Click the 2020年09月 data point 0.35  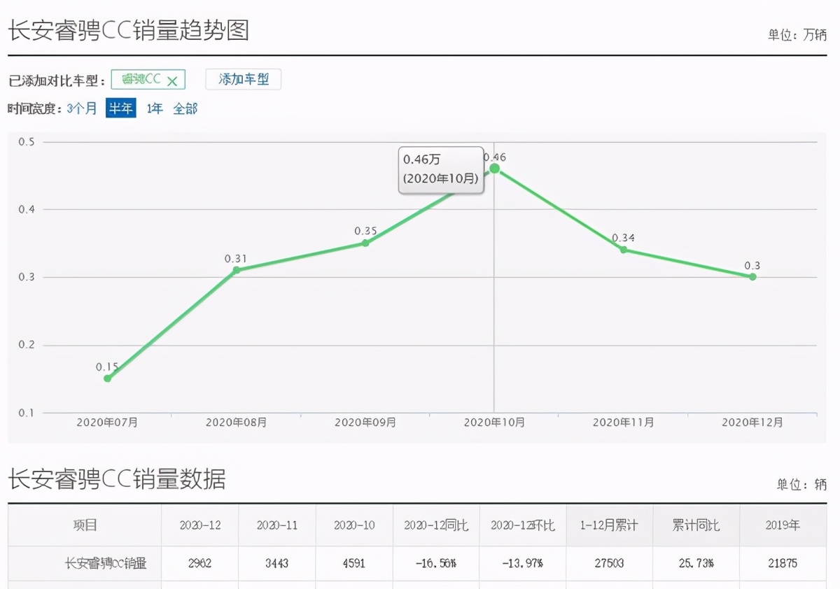click(x=365, y=243)
